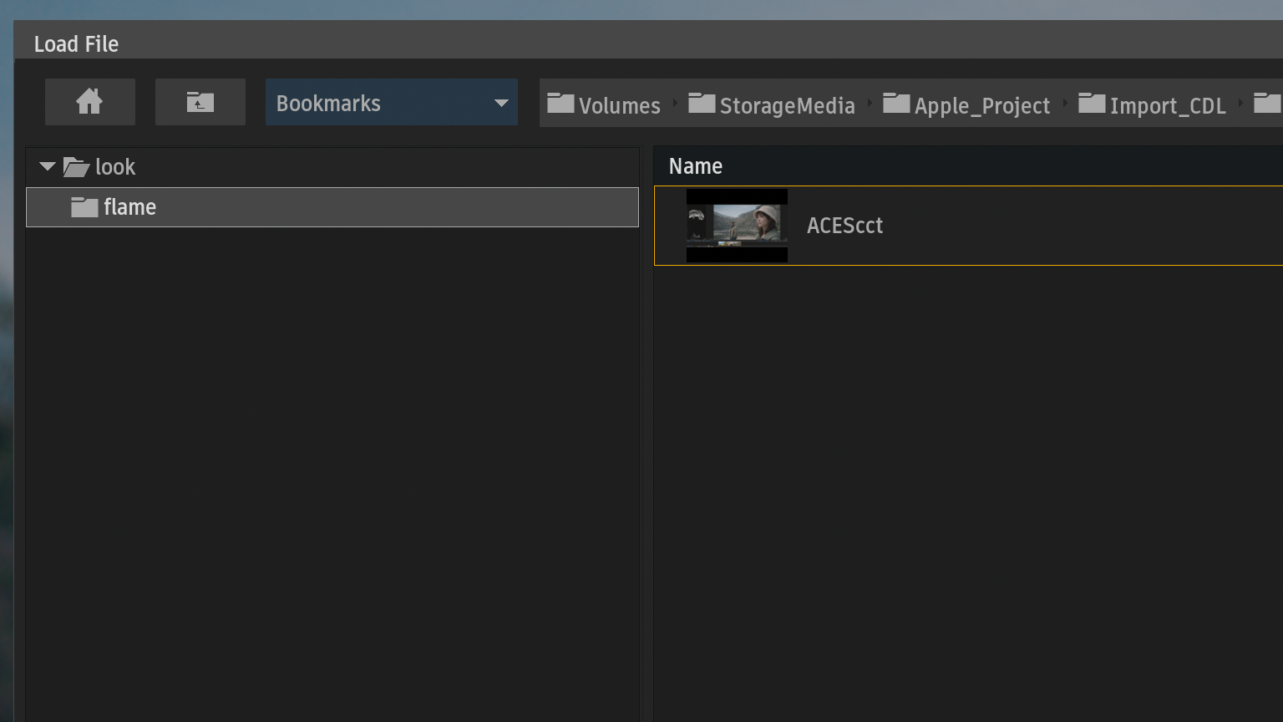1283x722 pixels.
Task: Click the flame folder icon in tree
Action: point(84,207)
